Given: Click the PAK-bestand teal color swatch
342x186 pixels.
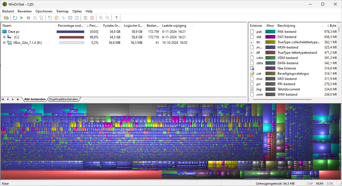Looking at the screenshot, I should pyautogui.click(x=270, y=32).
